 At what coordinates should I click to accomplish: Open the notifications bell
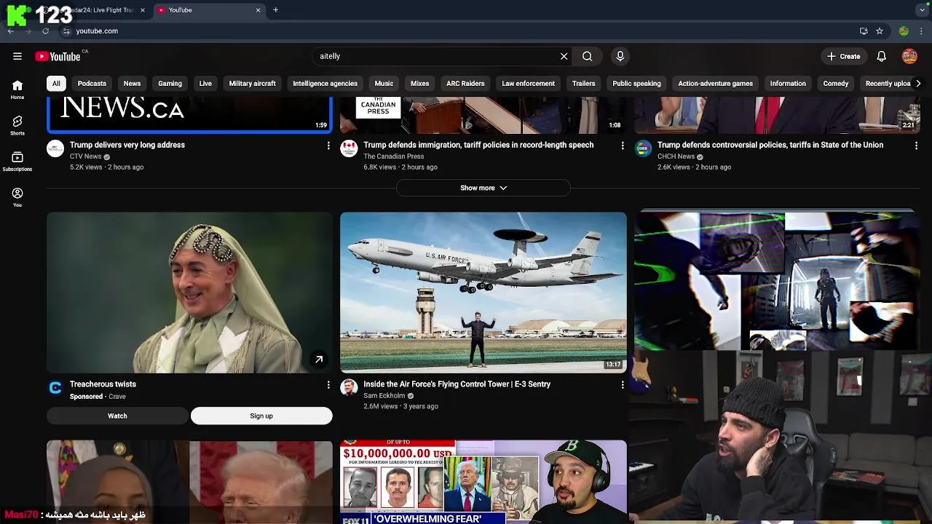881,56
